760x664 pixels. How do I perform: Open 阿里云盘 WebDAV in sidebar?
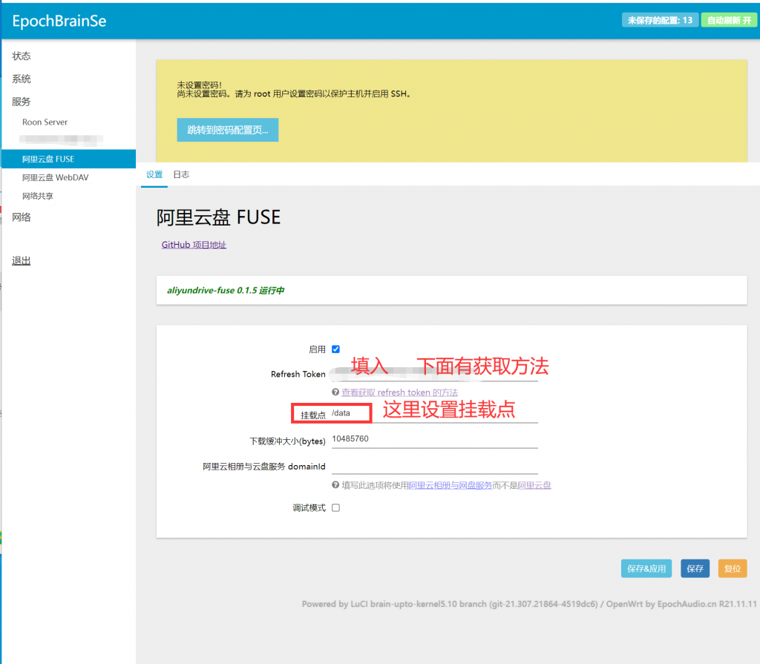point(55,177)
